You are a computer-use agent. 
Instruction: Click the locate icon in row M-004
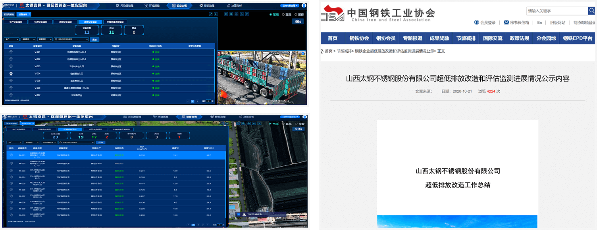point(11,177)
